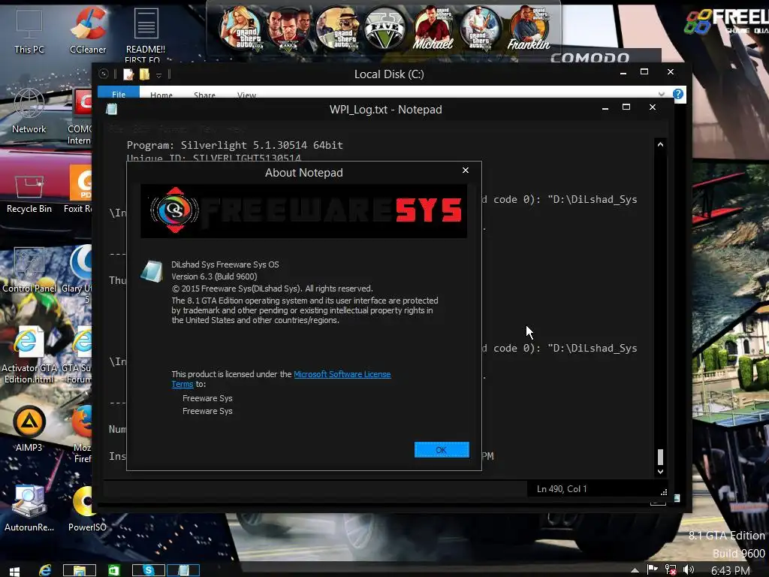Viewport: 769px width, 577px height.
Task: Click Notepad title bar app icon
Action: [112, 109]
